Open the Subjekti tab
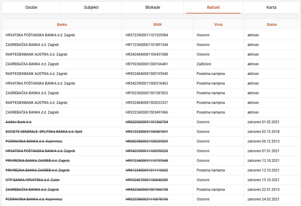The image size is (301, 206). [91, 7]
